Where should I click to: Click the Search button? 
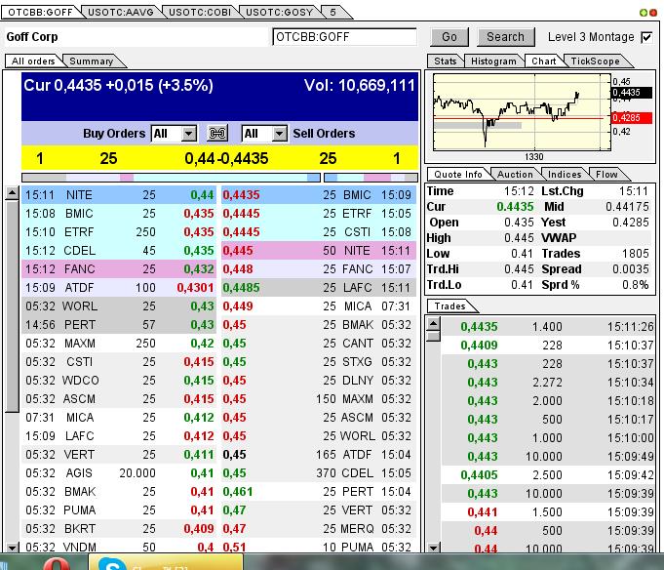click(x=505, y=37)
